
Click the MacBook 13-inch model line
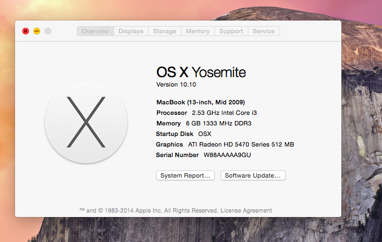pyautogui.click(x=200, y=102)
